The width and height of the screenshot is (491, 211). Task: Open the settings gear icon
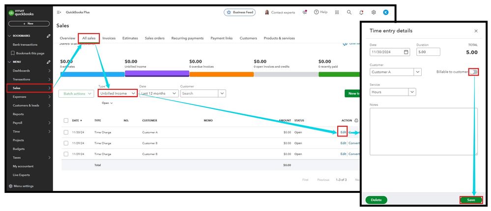374,12
